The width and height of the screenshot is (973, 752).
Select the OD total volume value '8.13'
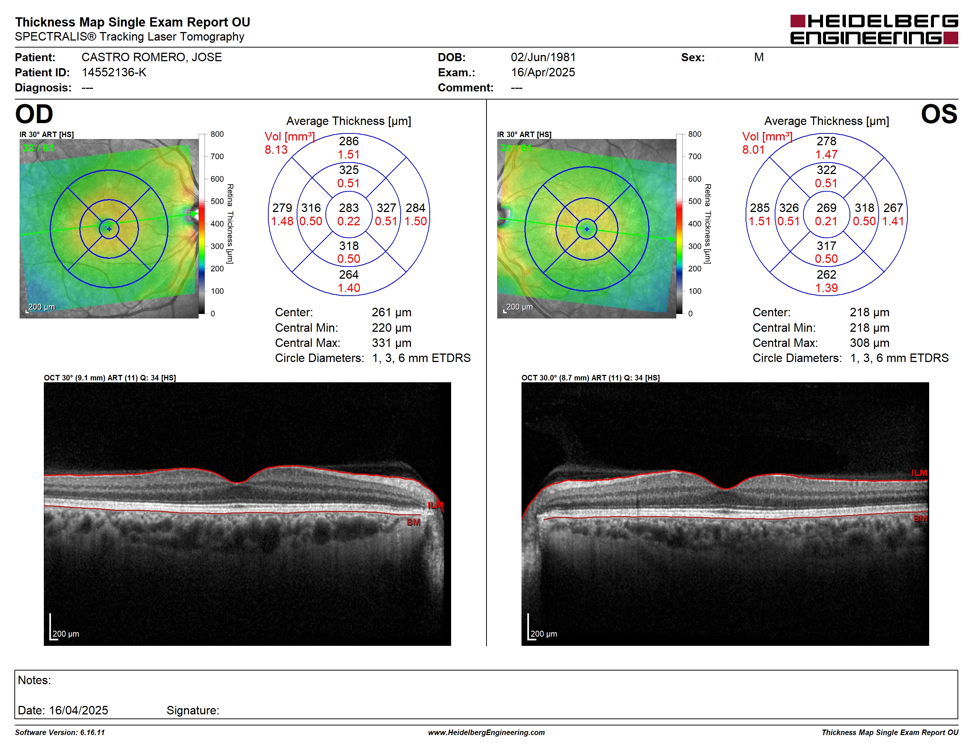tap(276, 150)
